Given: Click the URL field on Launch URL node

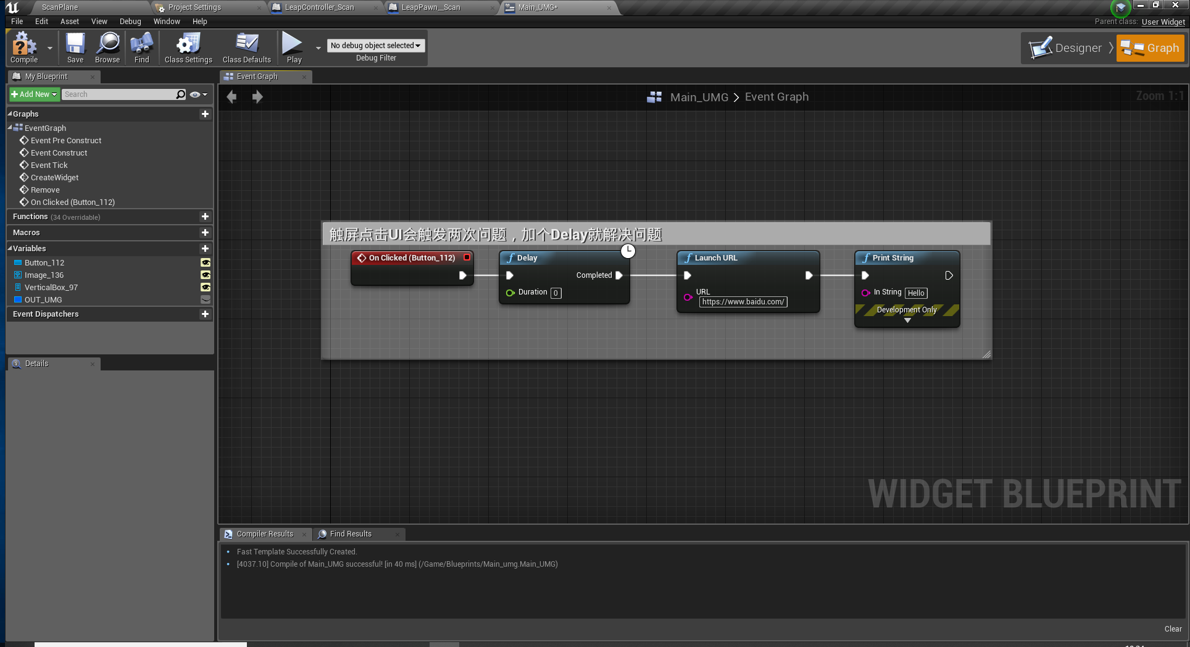Looking at the screenshot, I should [x=743, y=302].
